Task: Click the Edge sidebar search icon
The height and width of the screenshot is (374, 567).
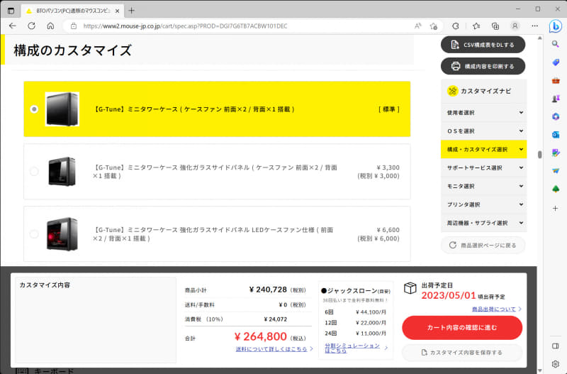Action: [x=556, y=44]
